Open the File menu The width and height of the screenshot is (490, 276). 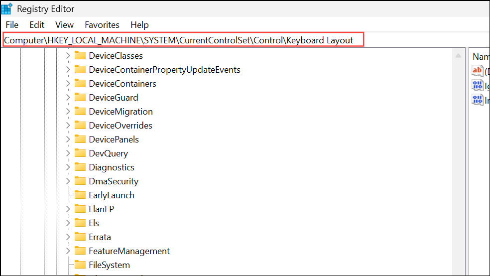pyautogui.click(x=12, y=25)
